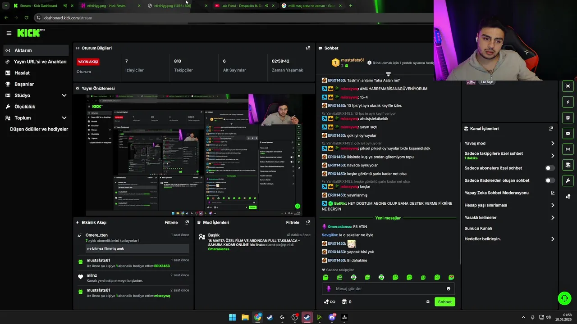Insert the first green emote in quick emotes
The height and width of the screenshot is (324, 577).
325,277
